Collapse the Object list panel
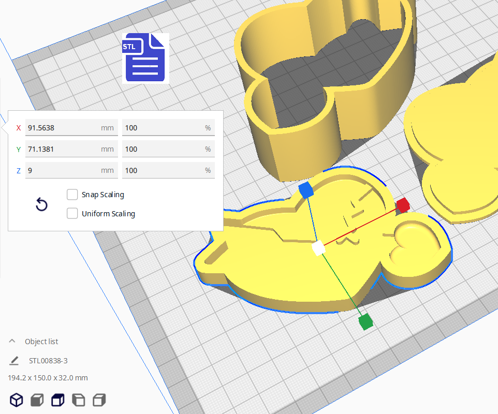 click(x=12, y=342)
